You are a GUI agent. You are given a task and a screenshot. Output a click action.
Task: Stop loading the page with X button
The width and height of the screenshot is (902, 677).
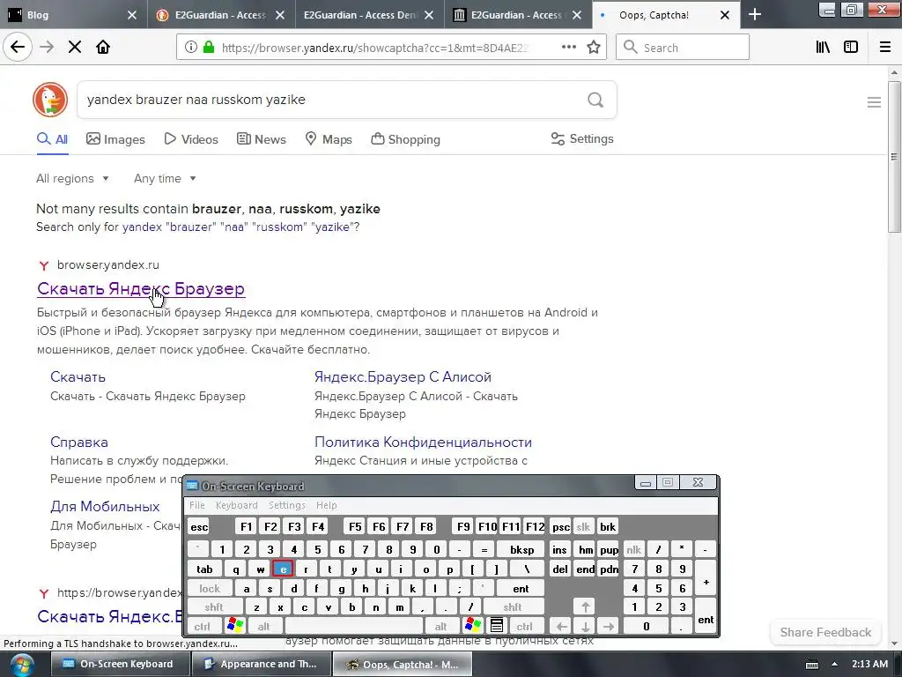point(75,48)
